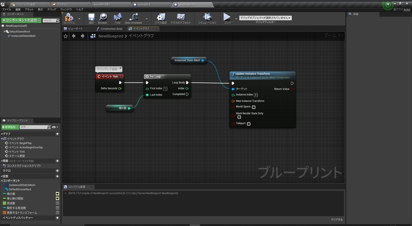Open デバッグ menu
The width and height of the screenshot is (412, 226).
tap(52, 9)
